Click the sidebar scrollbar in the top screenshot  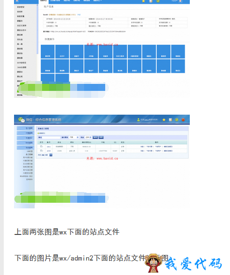(37, 29)
